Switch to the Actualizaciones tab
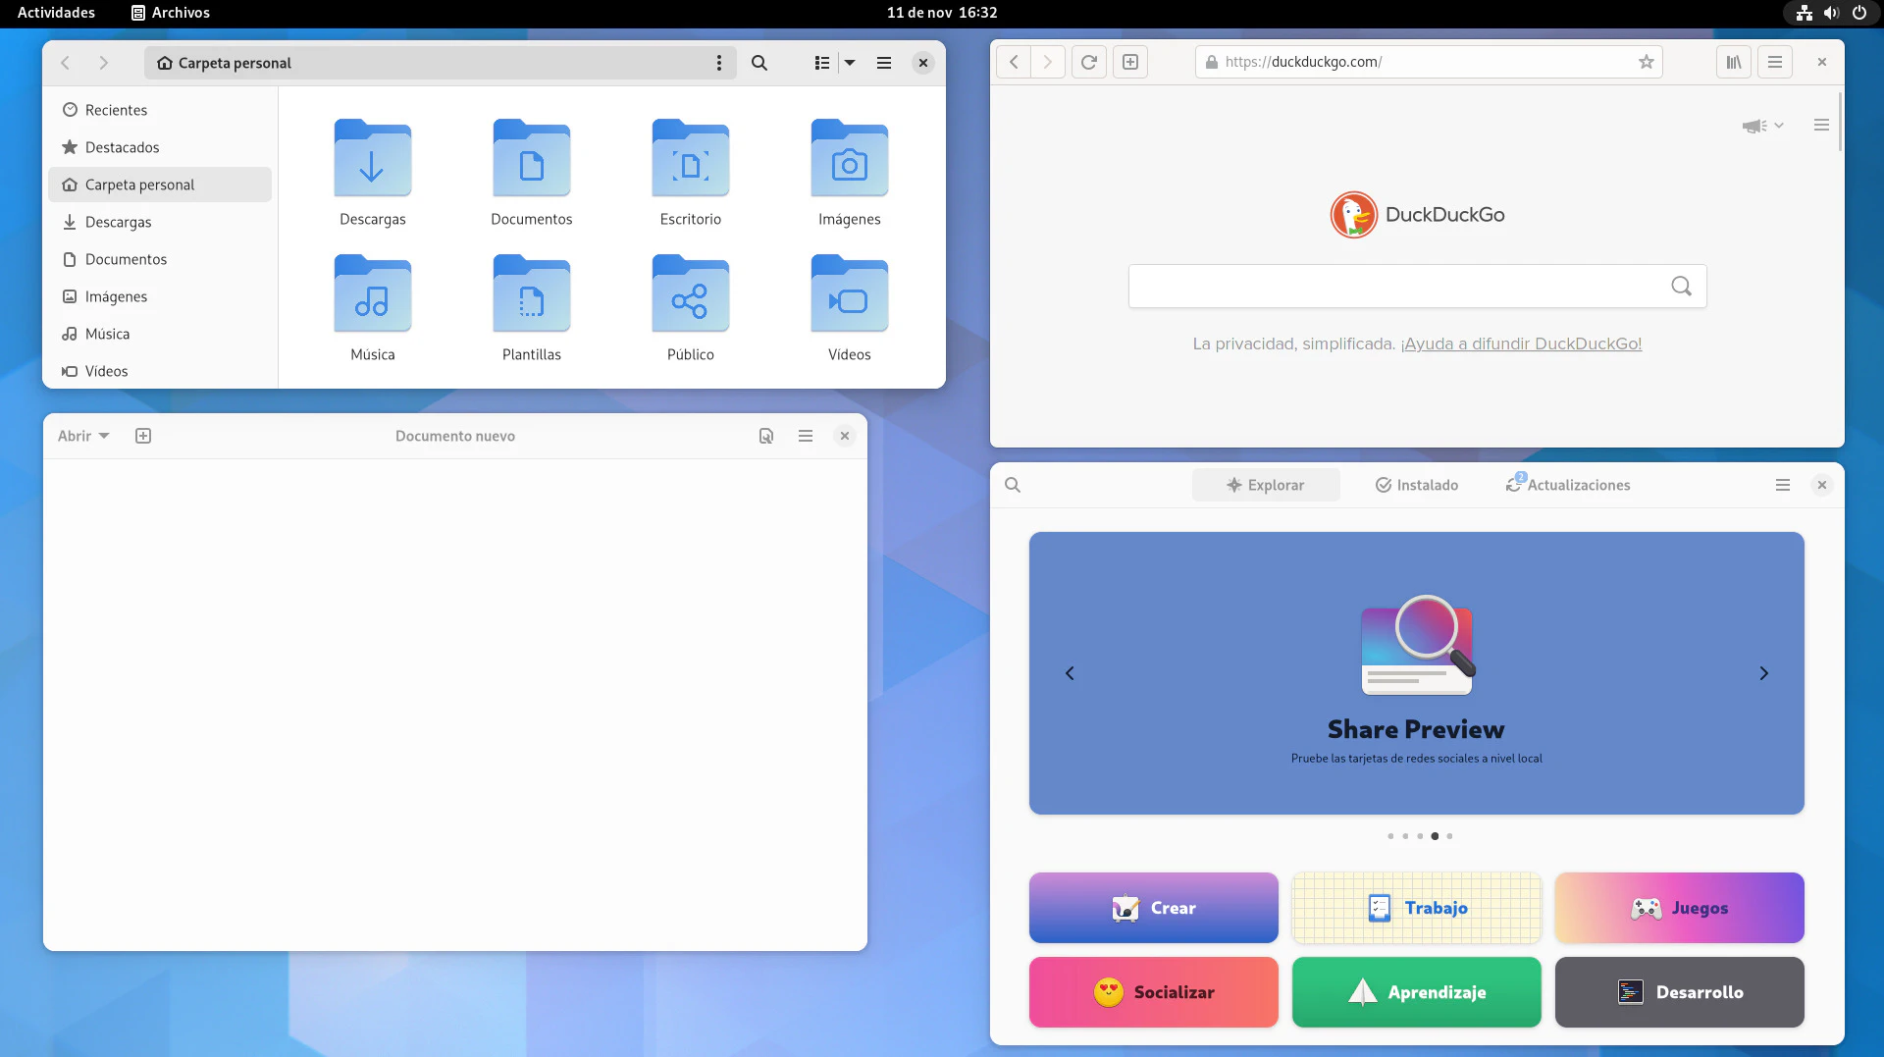 pos(1568,485)
